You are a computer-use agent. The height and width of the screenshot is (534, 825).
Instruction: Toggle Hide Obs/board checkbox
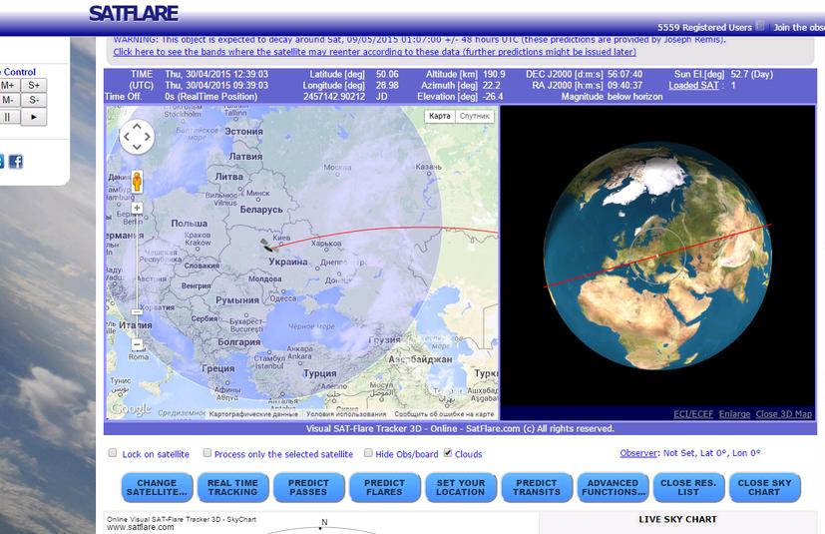click(368, 453)
